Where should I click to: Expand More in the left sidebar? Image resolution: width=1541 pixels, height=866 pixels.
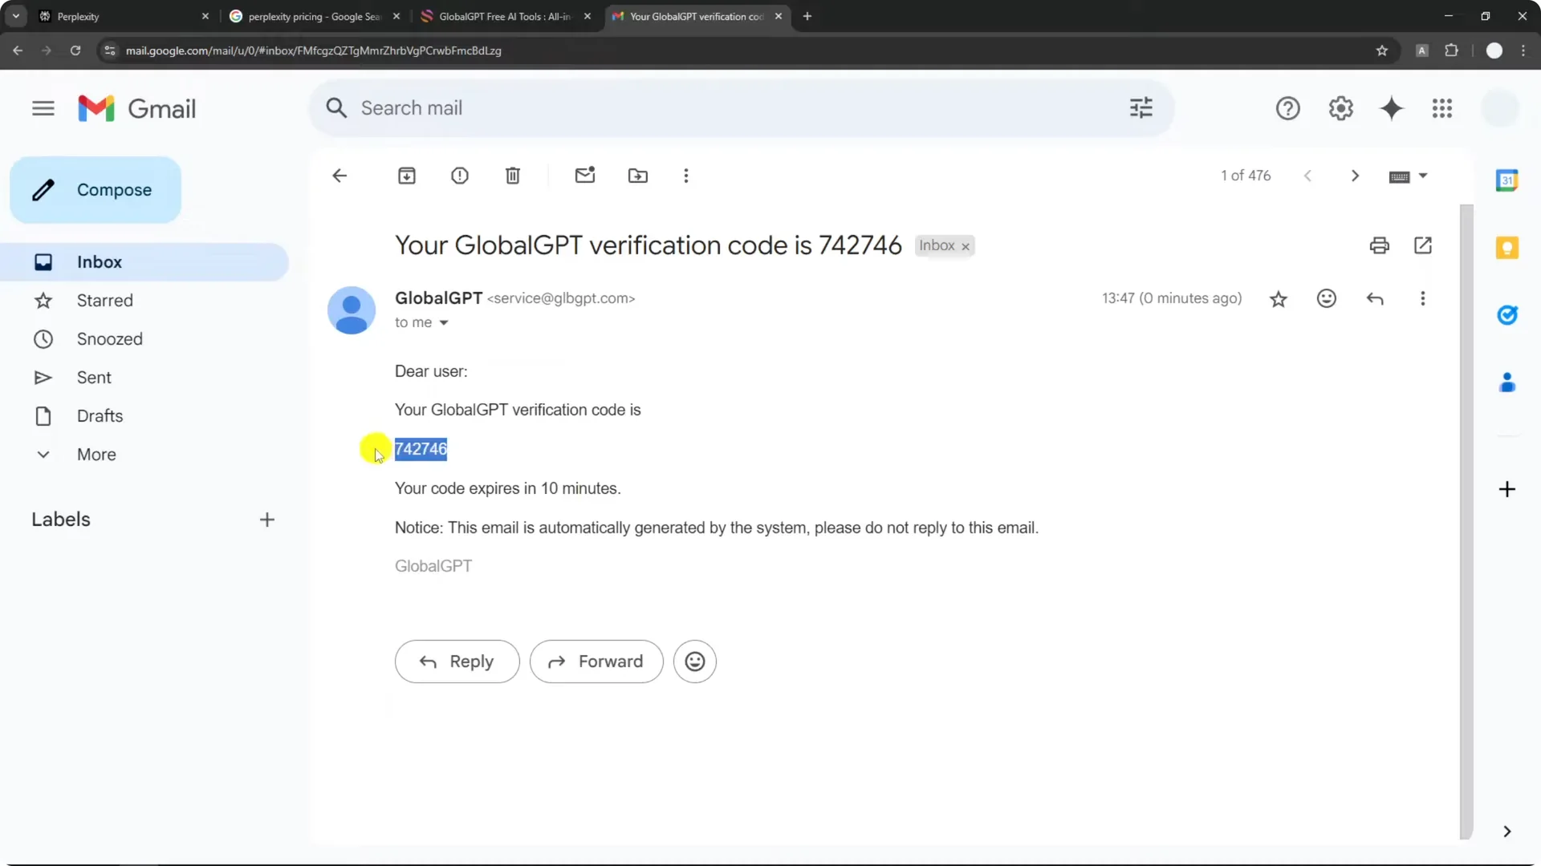[94, 454]
